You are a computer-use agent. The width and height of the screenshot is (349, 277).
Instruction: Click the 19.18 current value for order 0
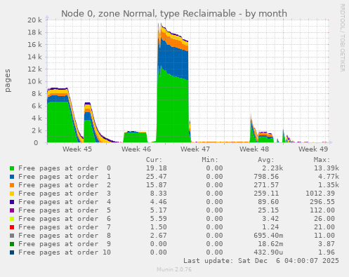tap(157, 168)
